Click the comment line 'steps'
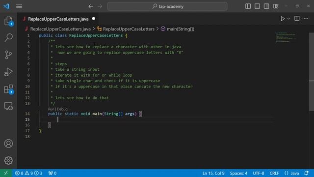Image resolution: width=314 pixels, height=177 pixels. (x=61, y=64)
